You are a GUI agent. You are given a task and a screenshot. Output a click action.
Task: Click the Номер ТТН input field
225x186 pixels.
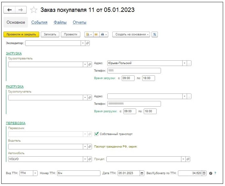click(x=79, y=173)
